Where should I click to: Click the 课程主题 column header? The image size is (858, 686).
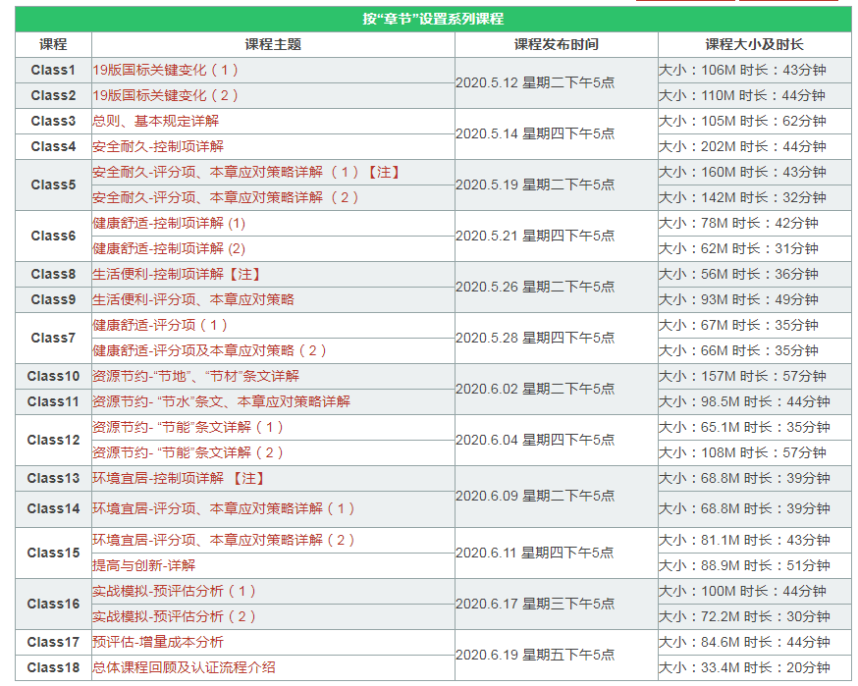[273, 45]
